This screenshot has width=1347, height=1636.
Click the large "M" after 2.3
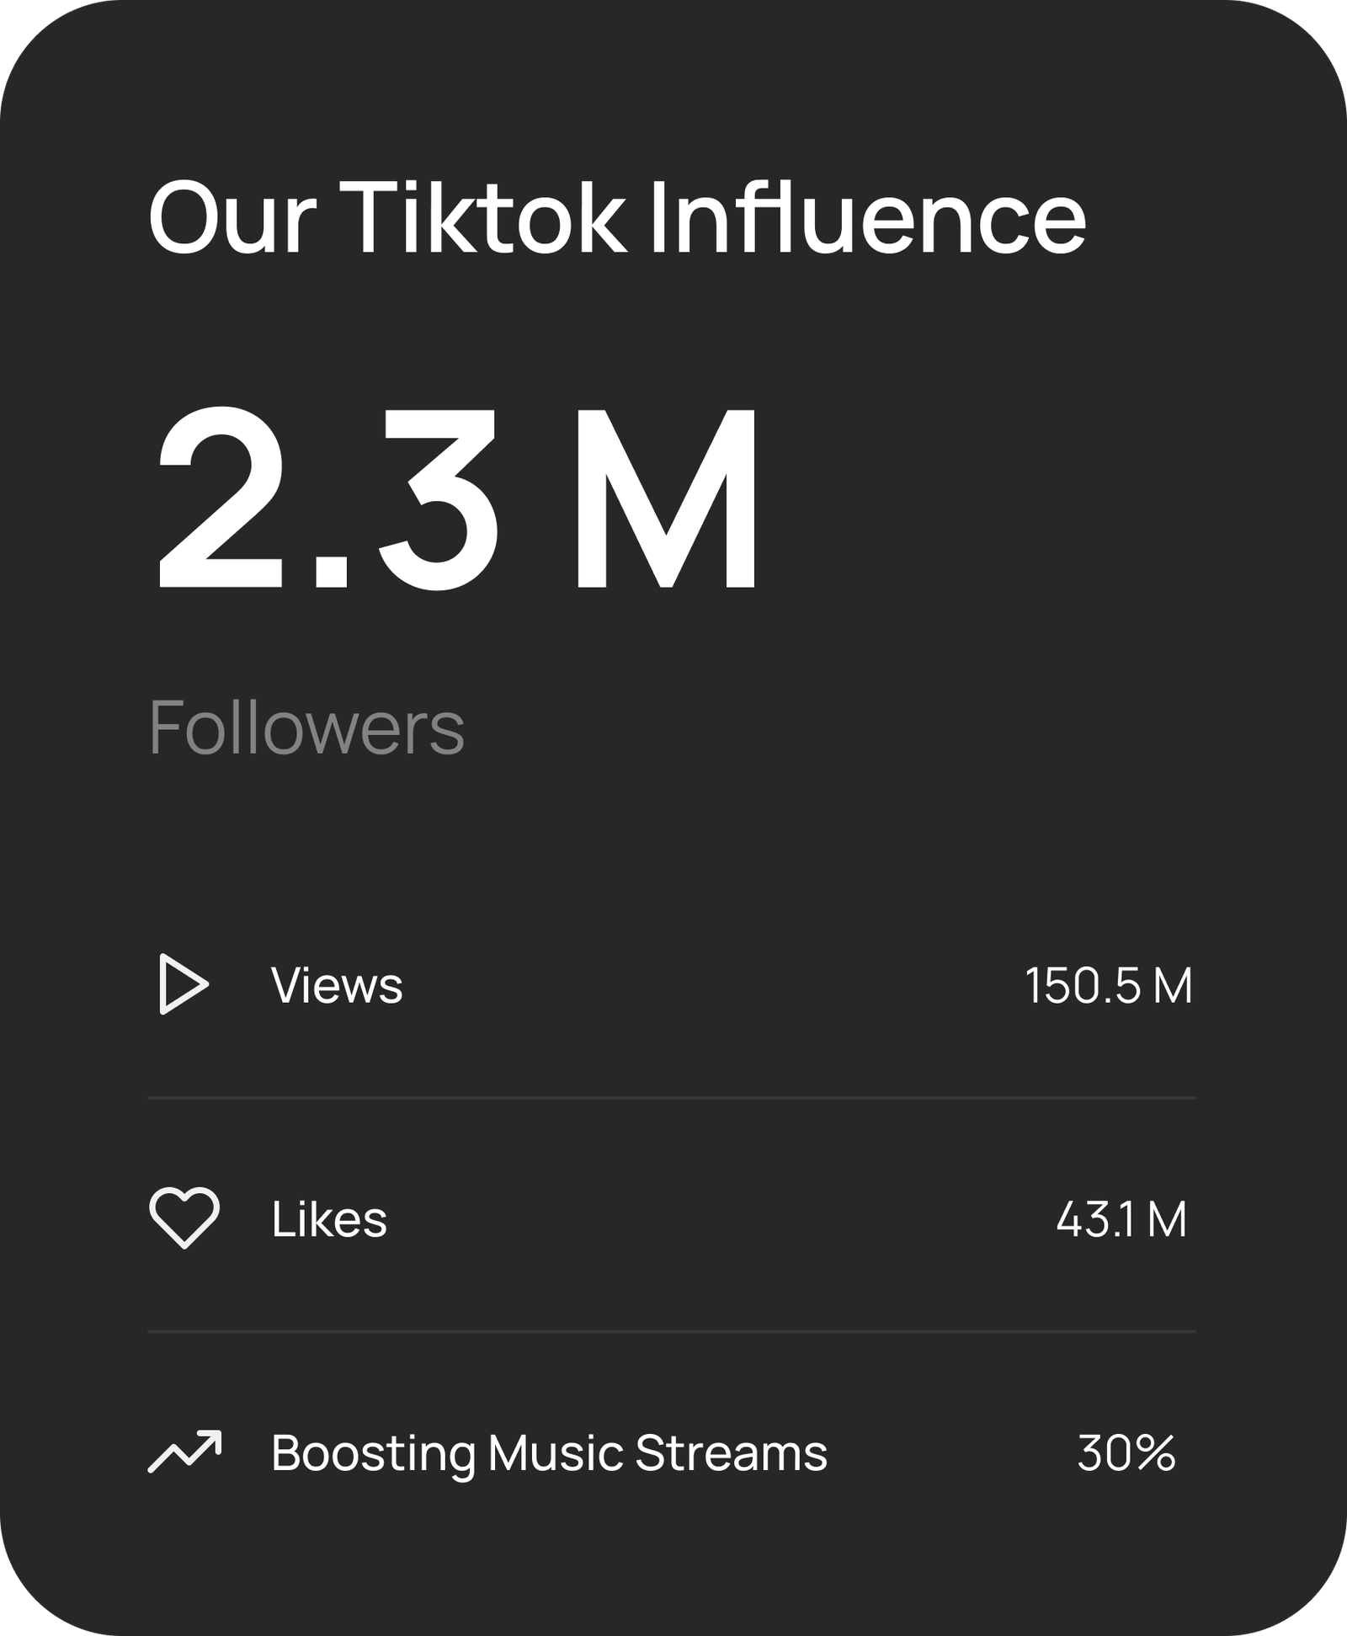click(666, 498)
